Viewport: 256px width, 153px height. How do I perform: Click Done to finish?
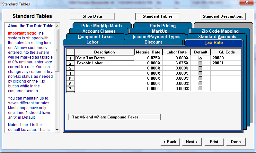pyautogui.click(x=236, y=142)
